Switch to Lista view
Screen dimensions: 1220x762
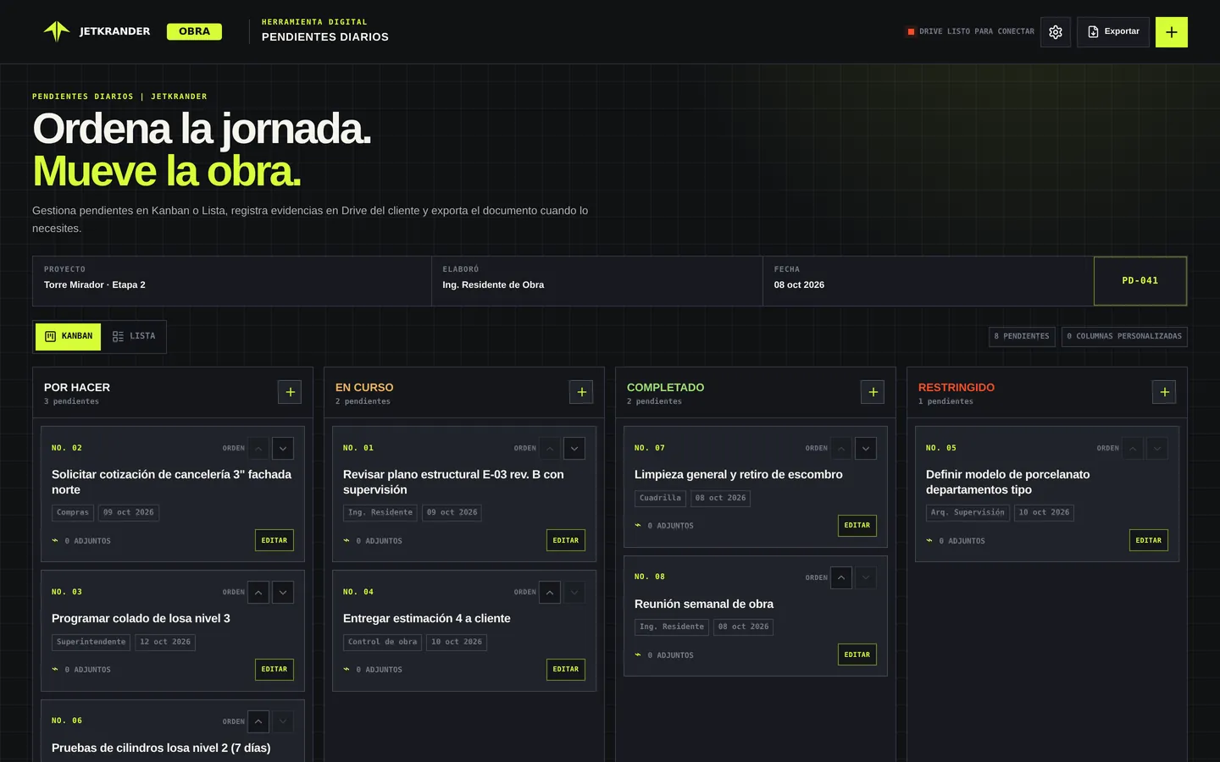click(x=134, y=336)
